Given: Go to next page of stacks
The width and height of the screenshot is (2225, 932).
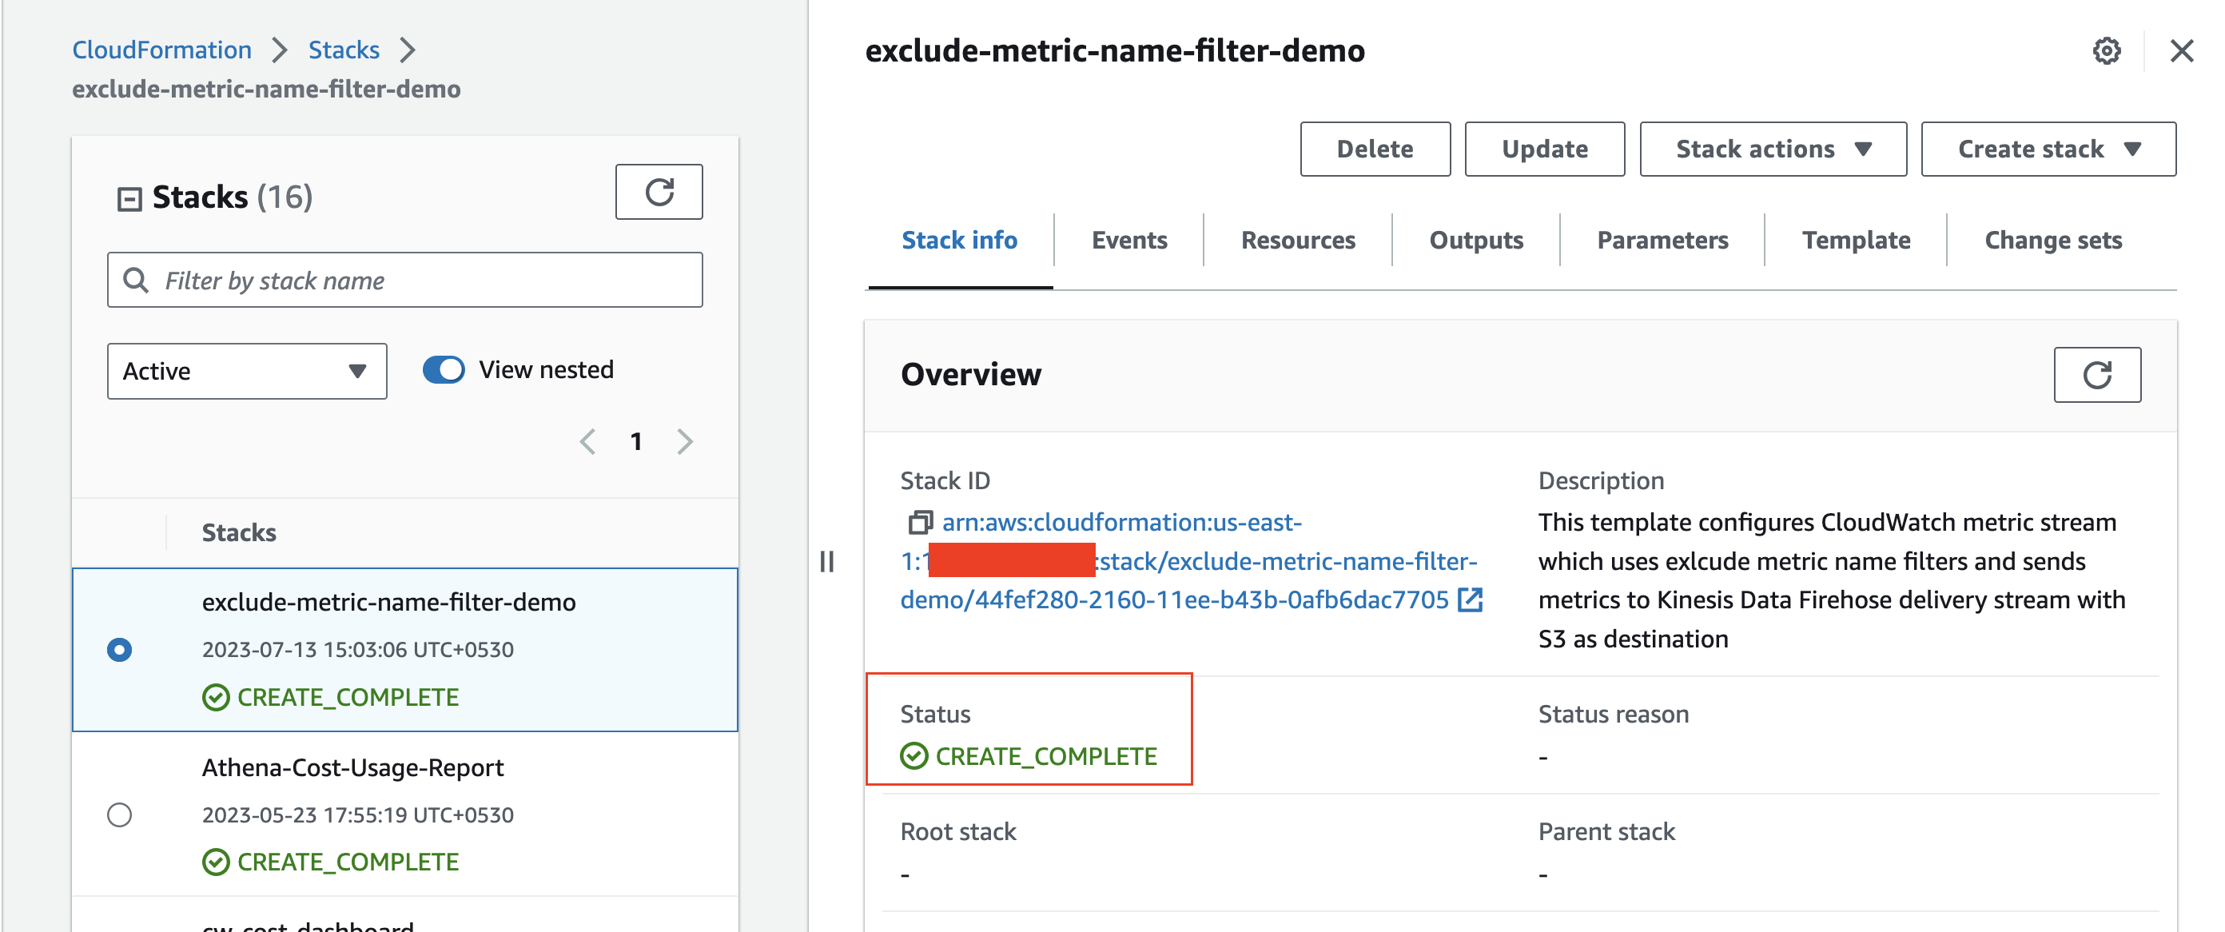Looking at the screenshot, I should 685,441.
